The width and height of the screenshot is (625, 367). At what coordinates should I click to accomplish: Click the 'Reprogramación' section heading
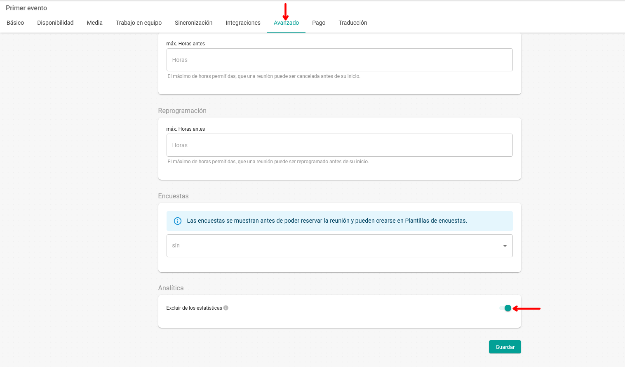[x=182, y=111]
